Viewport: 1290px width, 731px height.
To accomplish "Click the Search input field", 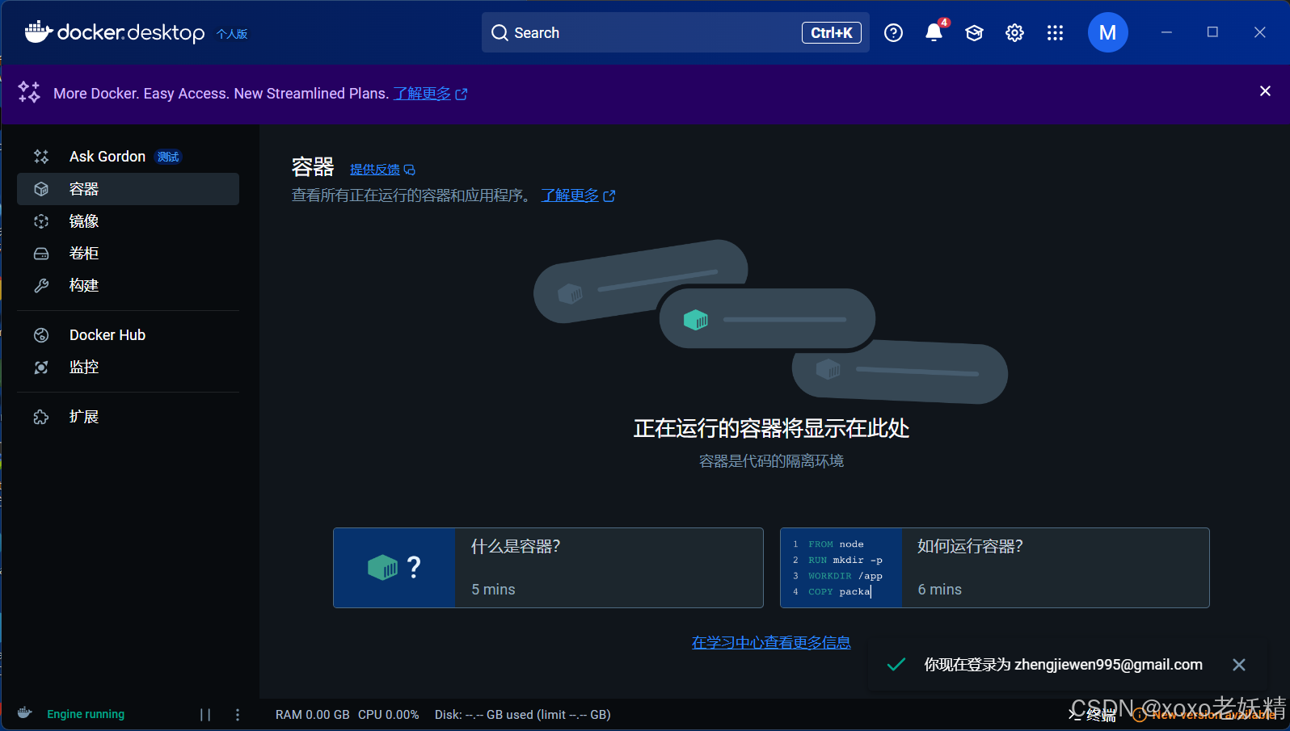I will (676, 32).
